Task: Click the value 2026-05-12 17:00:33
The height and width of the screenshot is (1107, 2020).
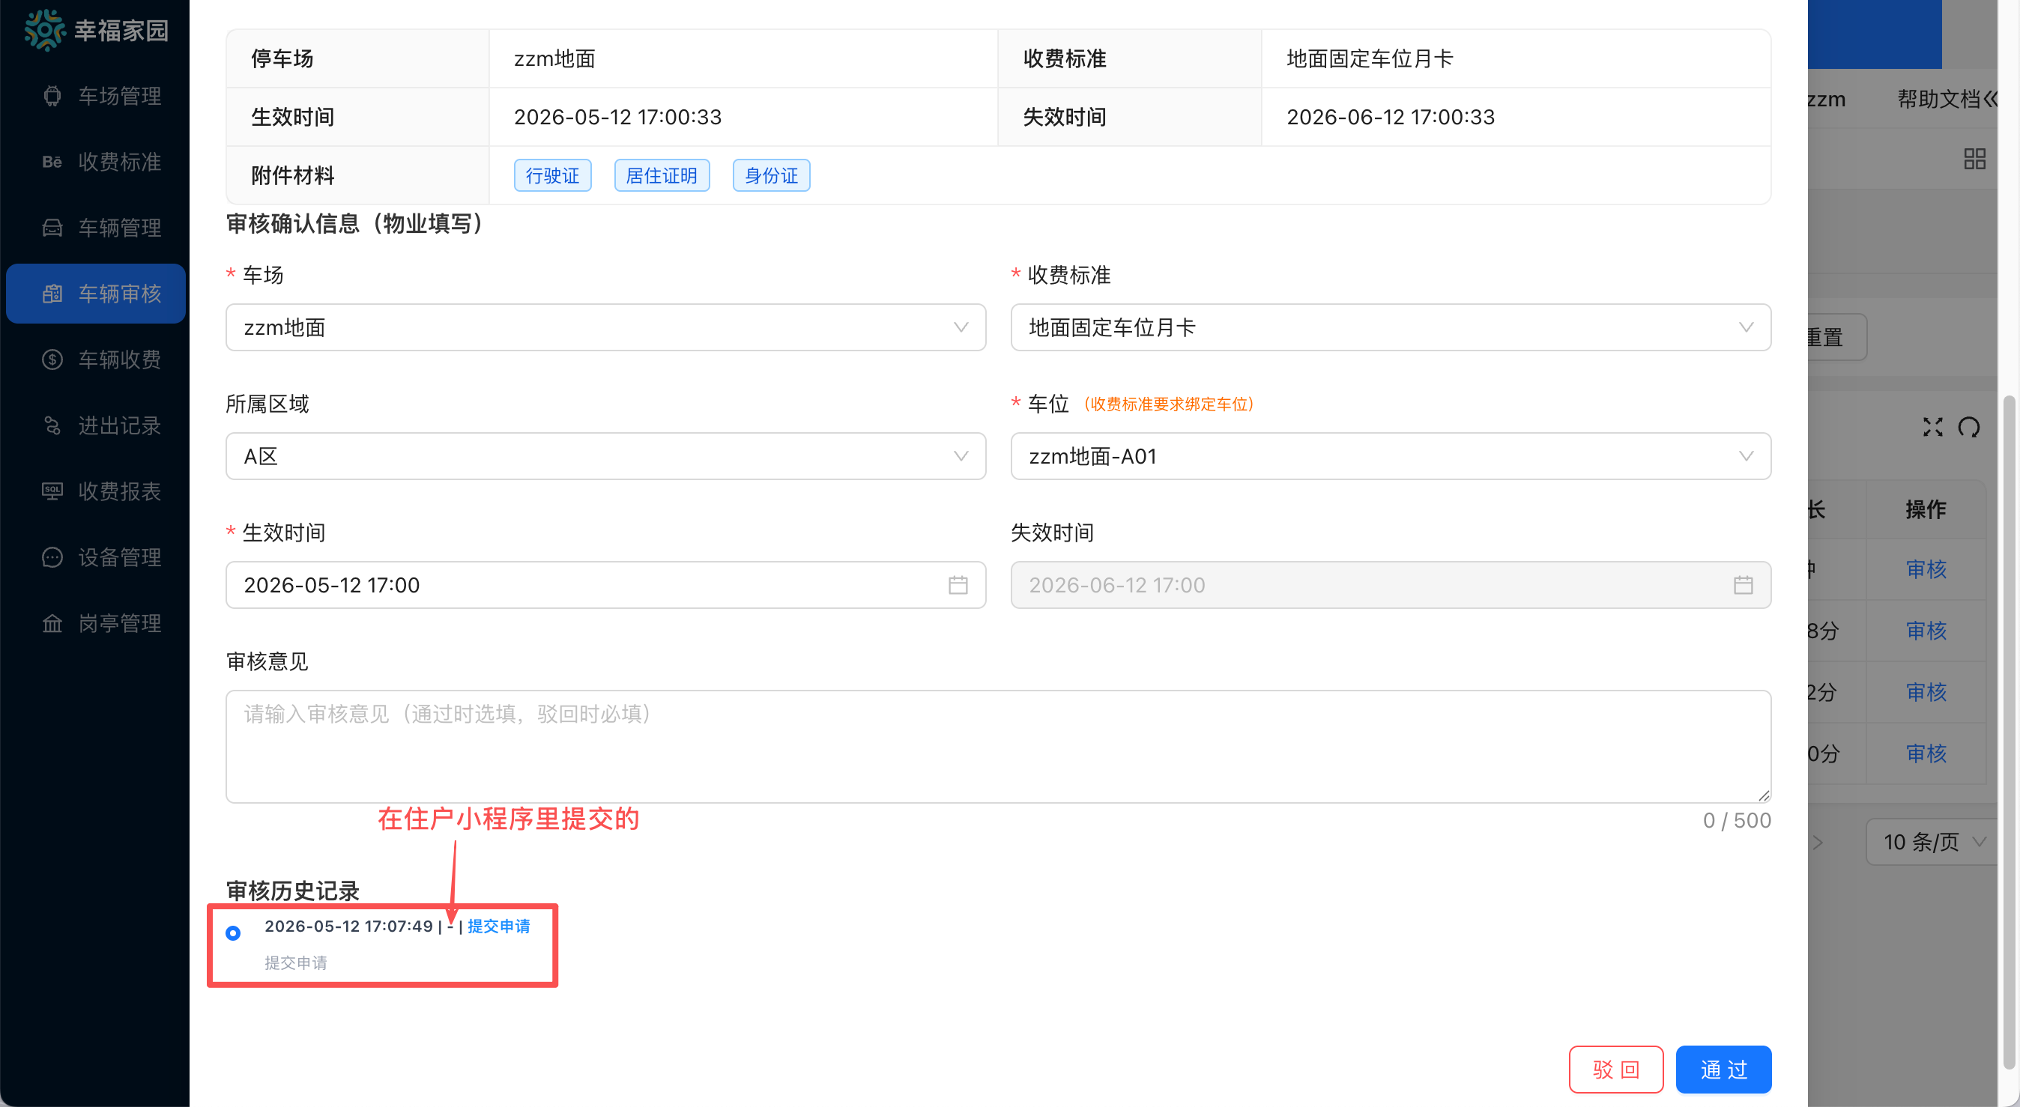Action: click(x=617, y=117)
